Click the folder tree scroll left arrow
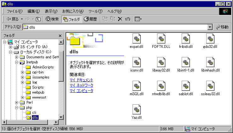The image size is (233, 133). pos(4,122)
